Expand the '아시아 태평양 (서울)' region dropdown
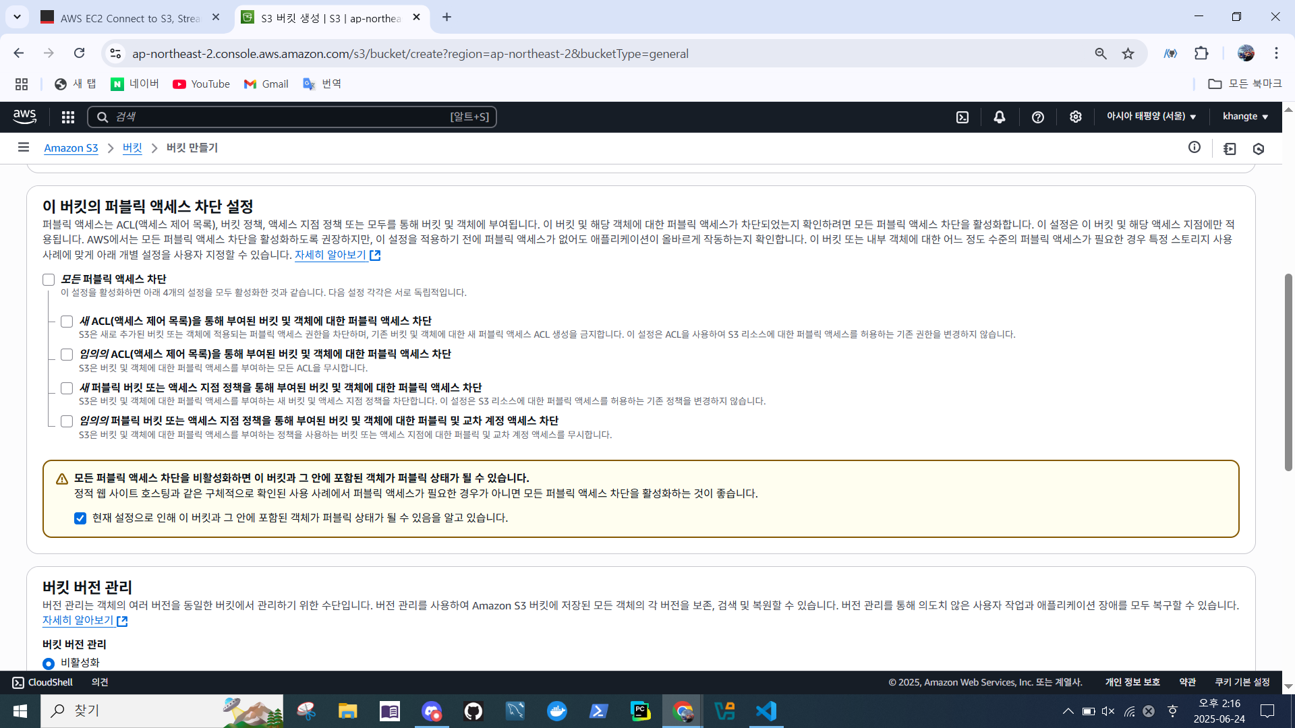1295x728 pixels. pos(1151,116)
